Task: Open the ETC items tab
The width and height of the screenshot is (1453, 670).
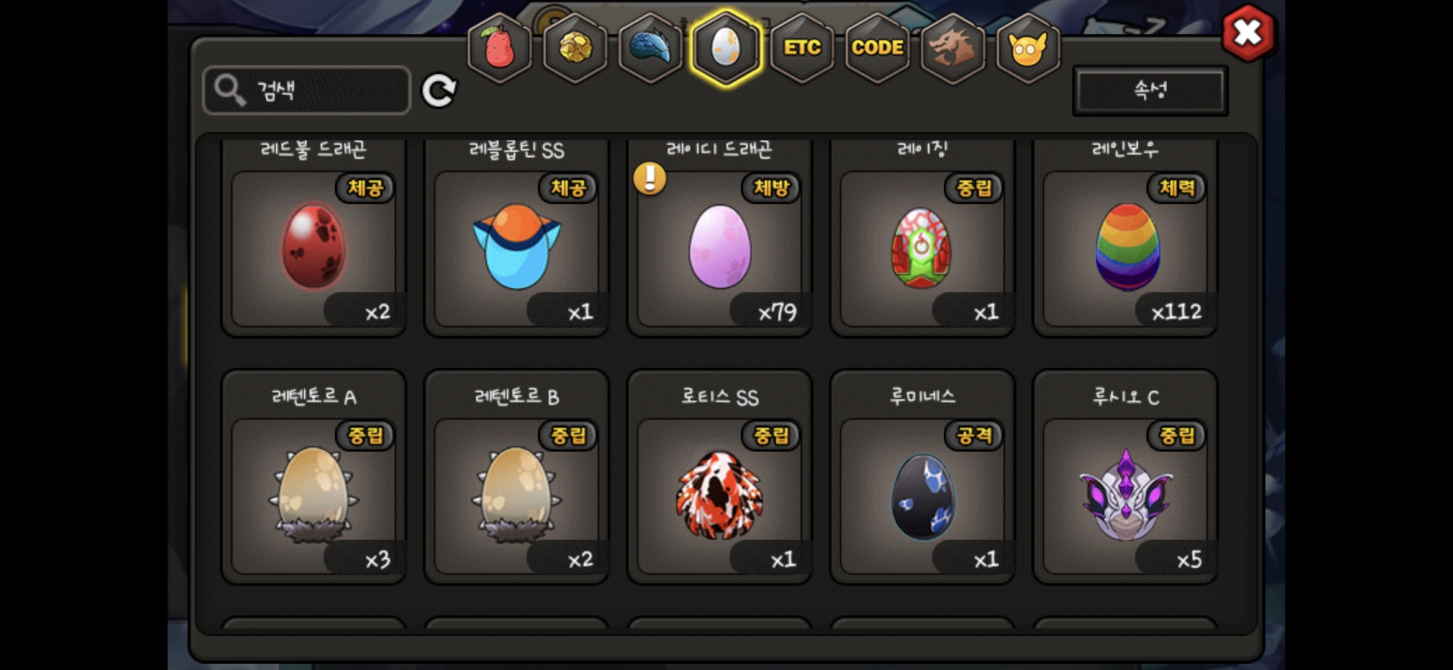Action: click(x=802, y=48)
